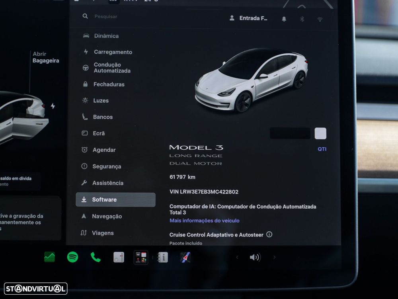Viewport: 398px width, 299px height.
Task: Click the Computador de IA description text
Action: 243,209
